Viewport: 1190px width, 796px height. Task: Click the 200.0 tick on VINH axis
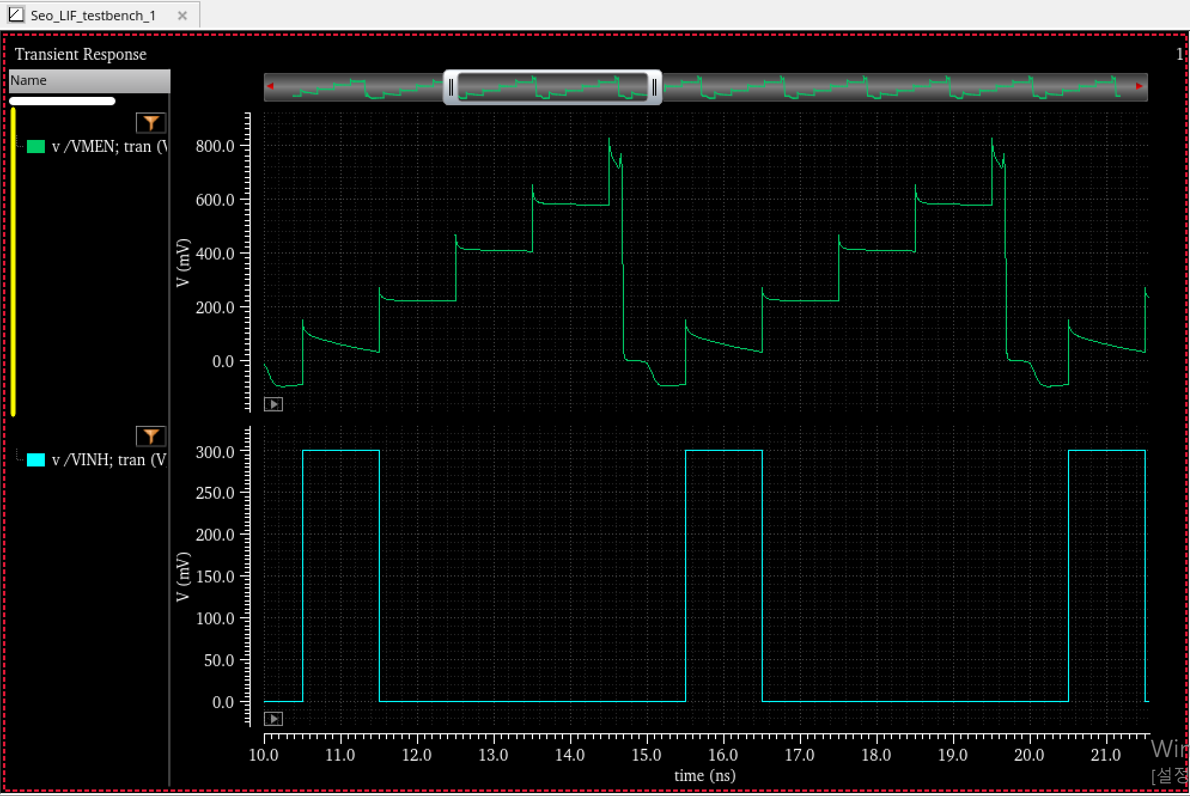215,535
